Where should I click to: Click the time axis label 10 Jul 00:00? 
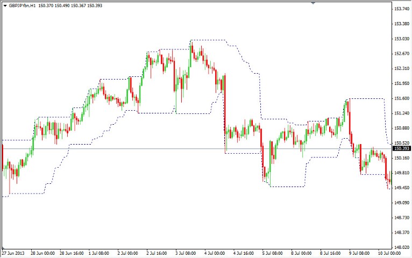pyautogui.click(x=389, y=253)
